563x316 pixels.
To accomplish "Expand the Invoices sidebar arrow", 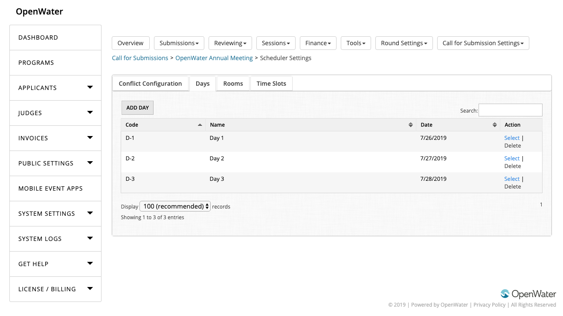I will (x=90, y=138).
